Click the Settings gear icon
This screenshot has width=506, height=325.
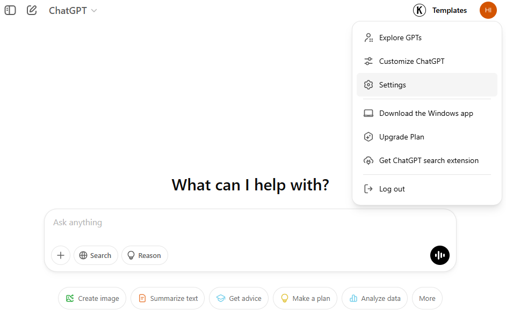368,85
